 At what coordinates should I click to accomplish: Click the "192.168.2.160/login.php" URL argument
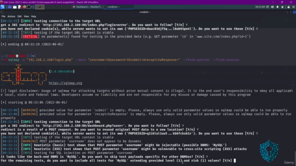[x=50, y=60]
